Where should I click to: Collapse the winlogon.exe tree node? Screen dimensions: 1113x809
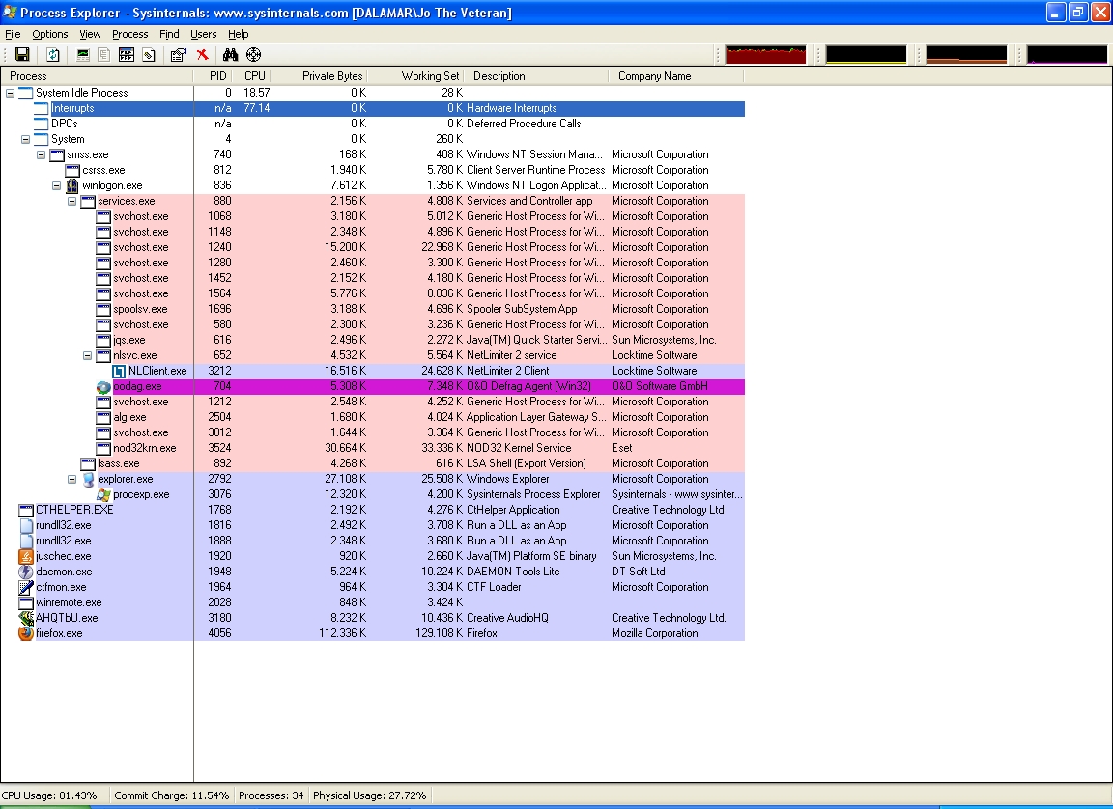[57, 185]
